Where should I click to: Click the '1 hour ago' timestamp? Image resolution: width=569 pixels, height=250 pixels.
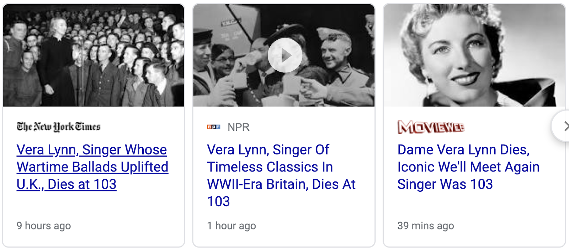[232, 226]
